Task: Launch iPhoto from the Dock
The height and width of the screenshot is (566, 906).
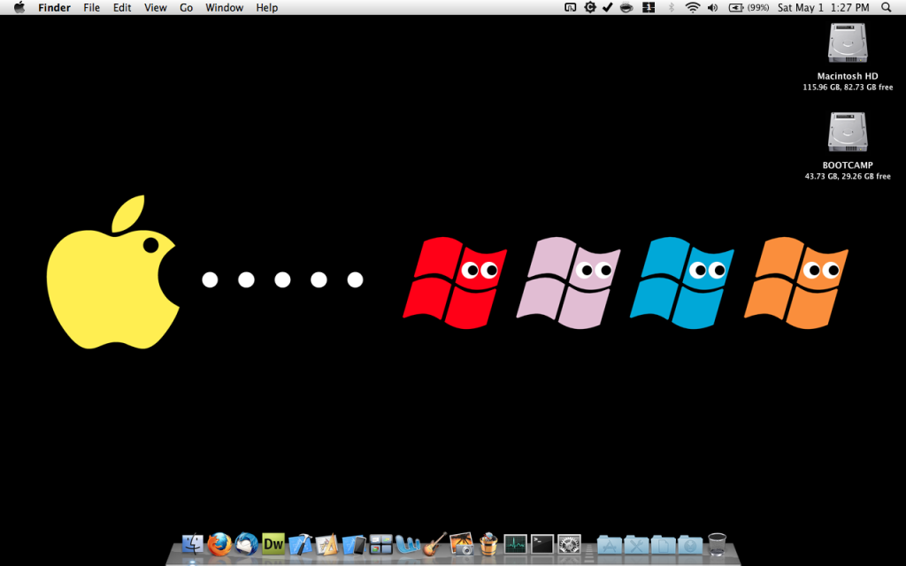Action: click(461, 544)
